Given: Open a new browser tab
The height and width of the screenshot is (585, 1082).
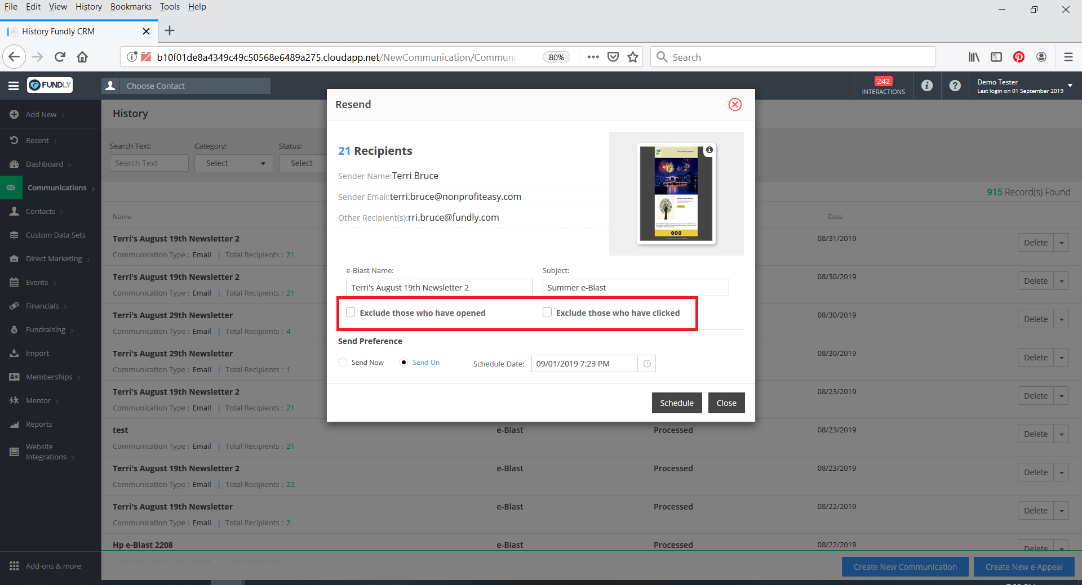Looking at the screenshot, I should [x=170, y=31].
